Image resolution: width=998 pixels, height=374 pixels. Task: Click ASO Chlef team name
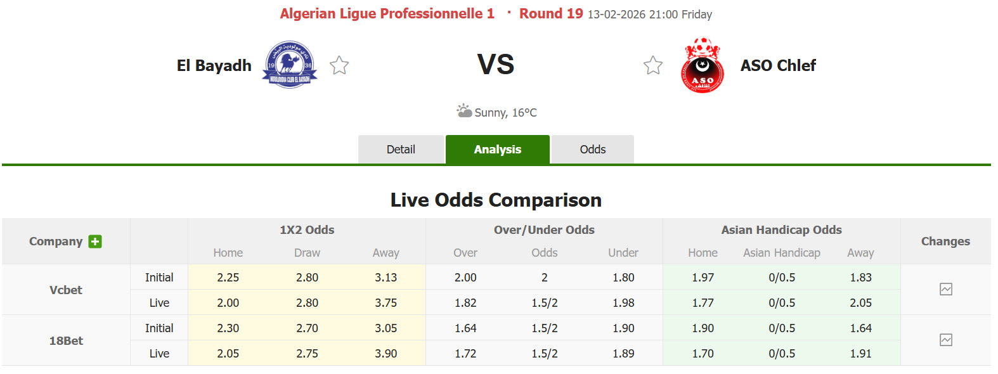778,65
